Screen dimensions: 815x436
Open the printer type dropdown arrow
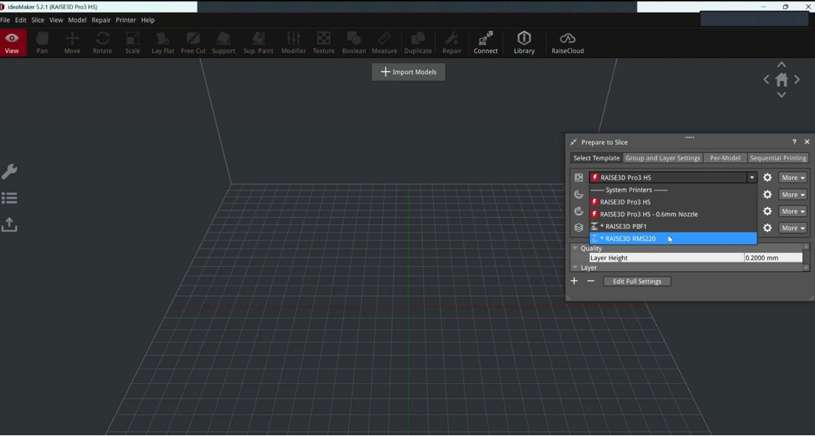tap(752, 177)
